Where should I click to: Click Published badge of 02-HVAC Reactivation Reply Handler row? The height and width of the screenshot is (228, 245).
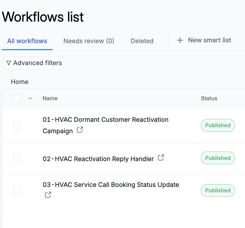(218, 158)
